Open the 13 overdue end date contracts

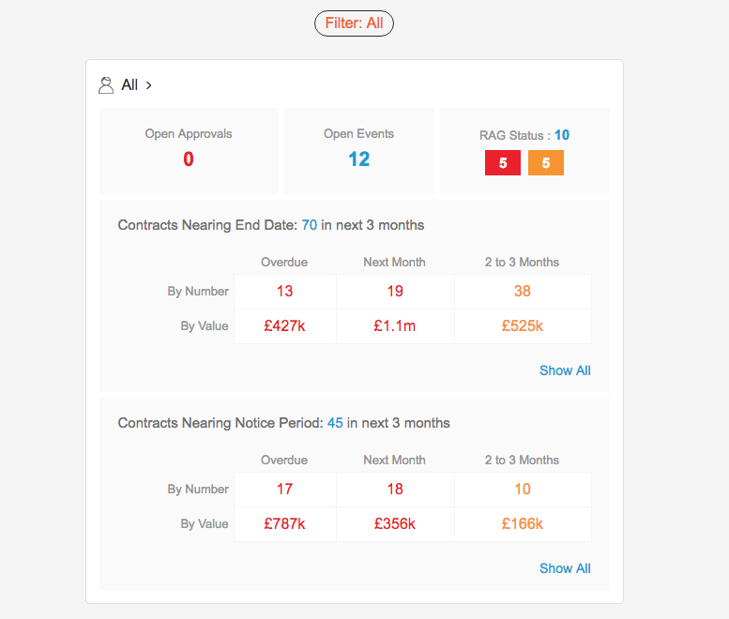(x=285, y=292)
